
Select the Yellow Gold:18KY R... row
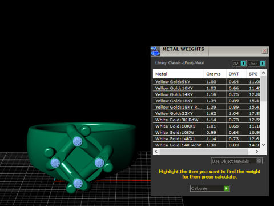[207, 107]
